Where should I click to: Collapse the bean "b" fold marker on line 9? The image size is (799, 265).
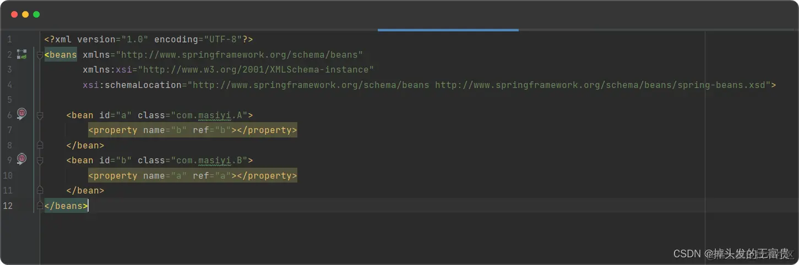click(x=40, y=161)
